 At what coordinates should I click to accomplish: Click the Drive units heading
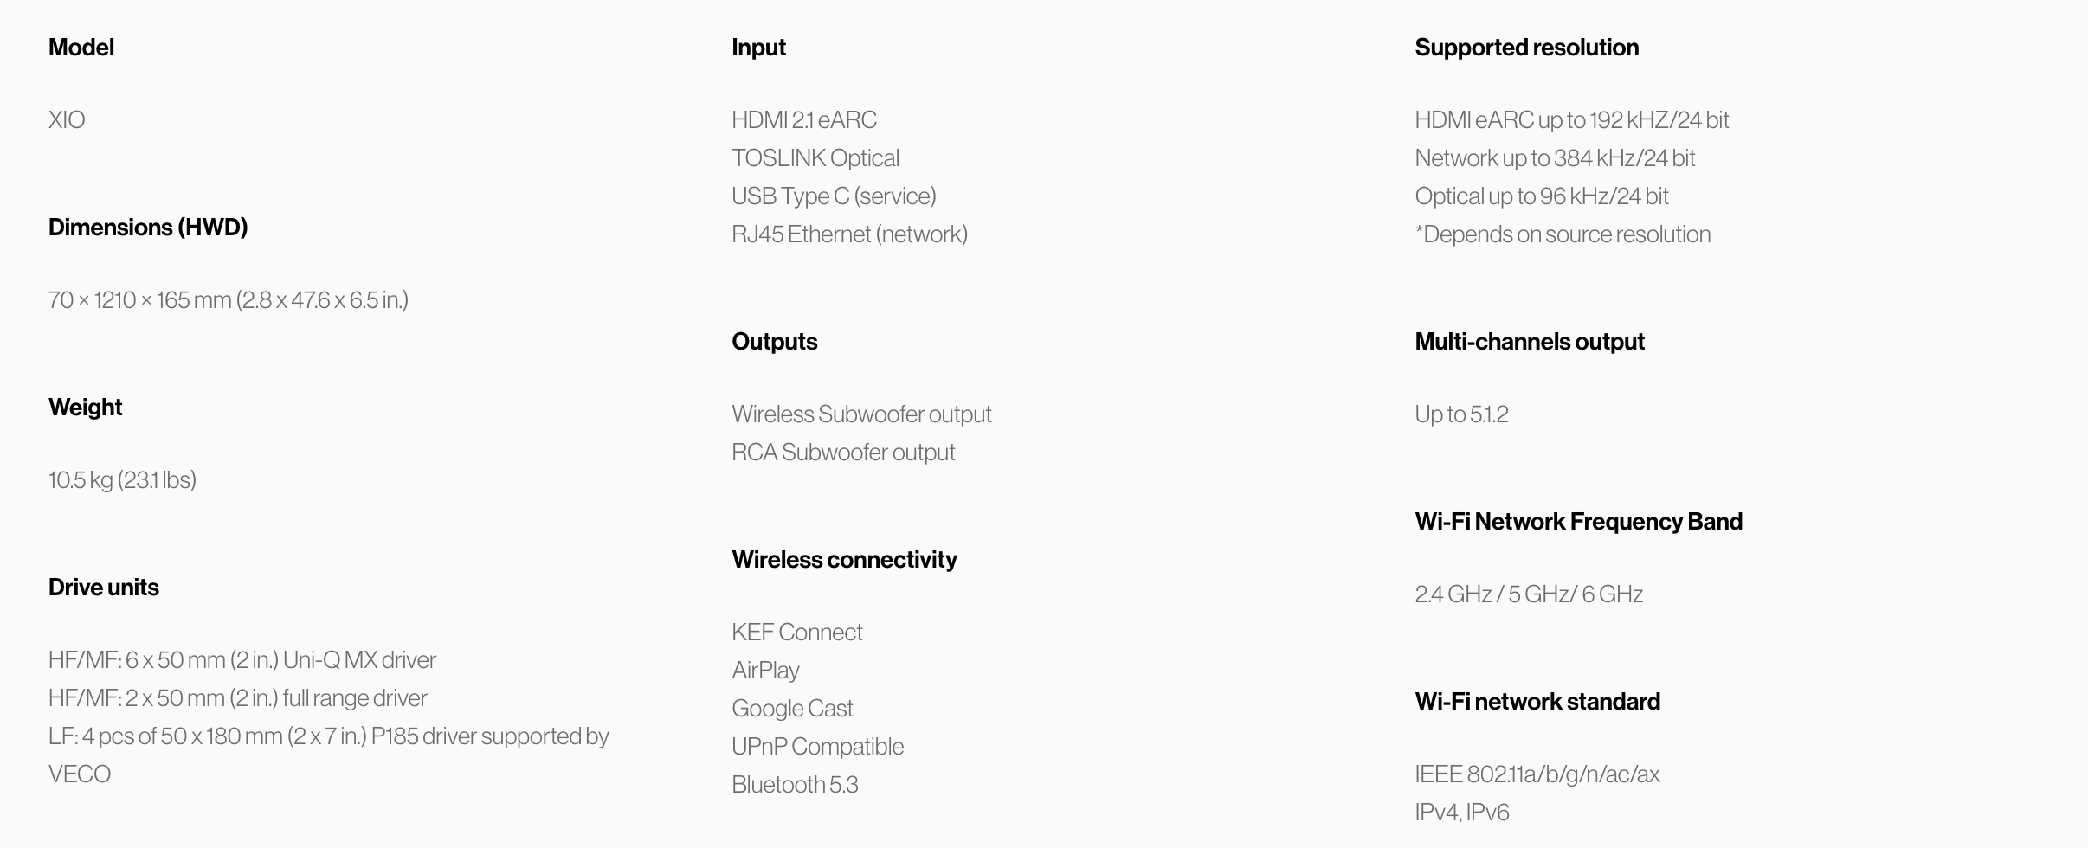[104, 588]
